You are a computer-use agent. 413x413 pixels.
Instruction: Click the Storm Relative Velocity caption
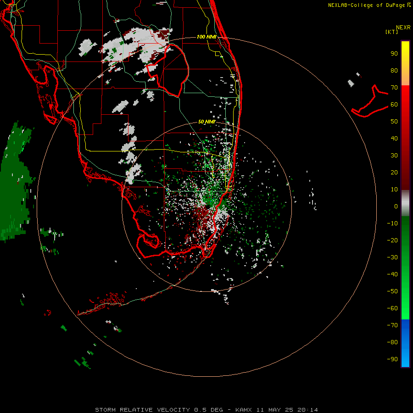pyautogui.click(x=206, y=410)
